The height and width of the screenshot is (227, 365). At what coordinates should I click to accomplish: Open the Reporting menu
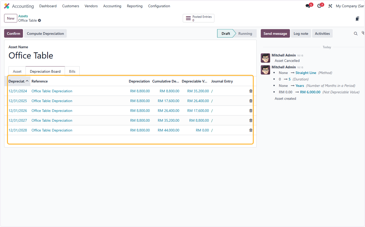(135, 6)
